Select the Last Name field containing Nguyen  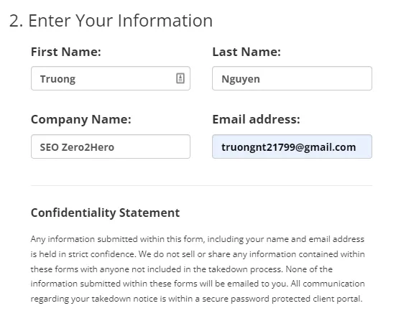292,78
